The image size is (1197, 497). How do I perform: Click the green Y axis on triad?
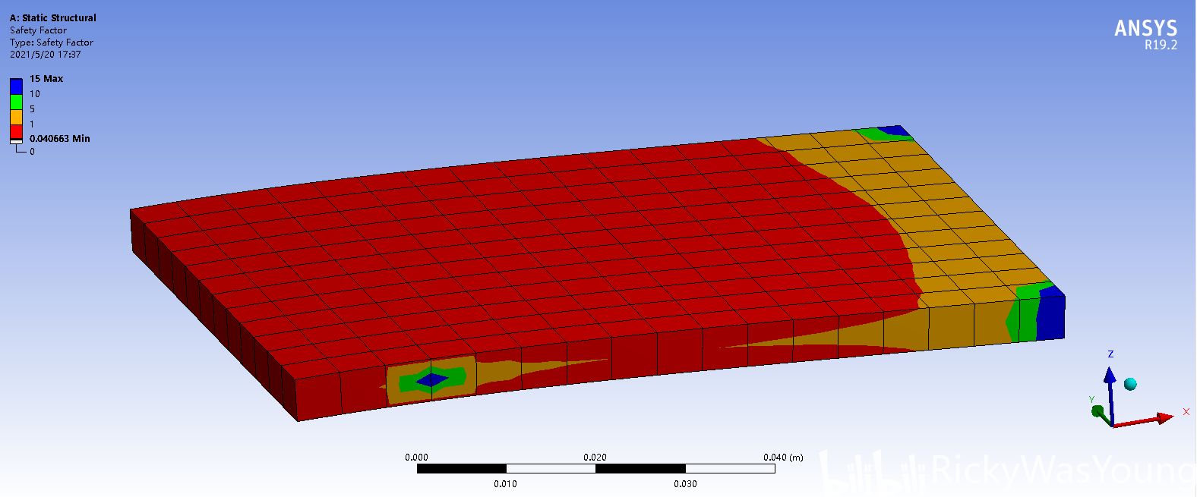coord(1098,411)
